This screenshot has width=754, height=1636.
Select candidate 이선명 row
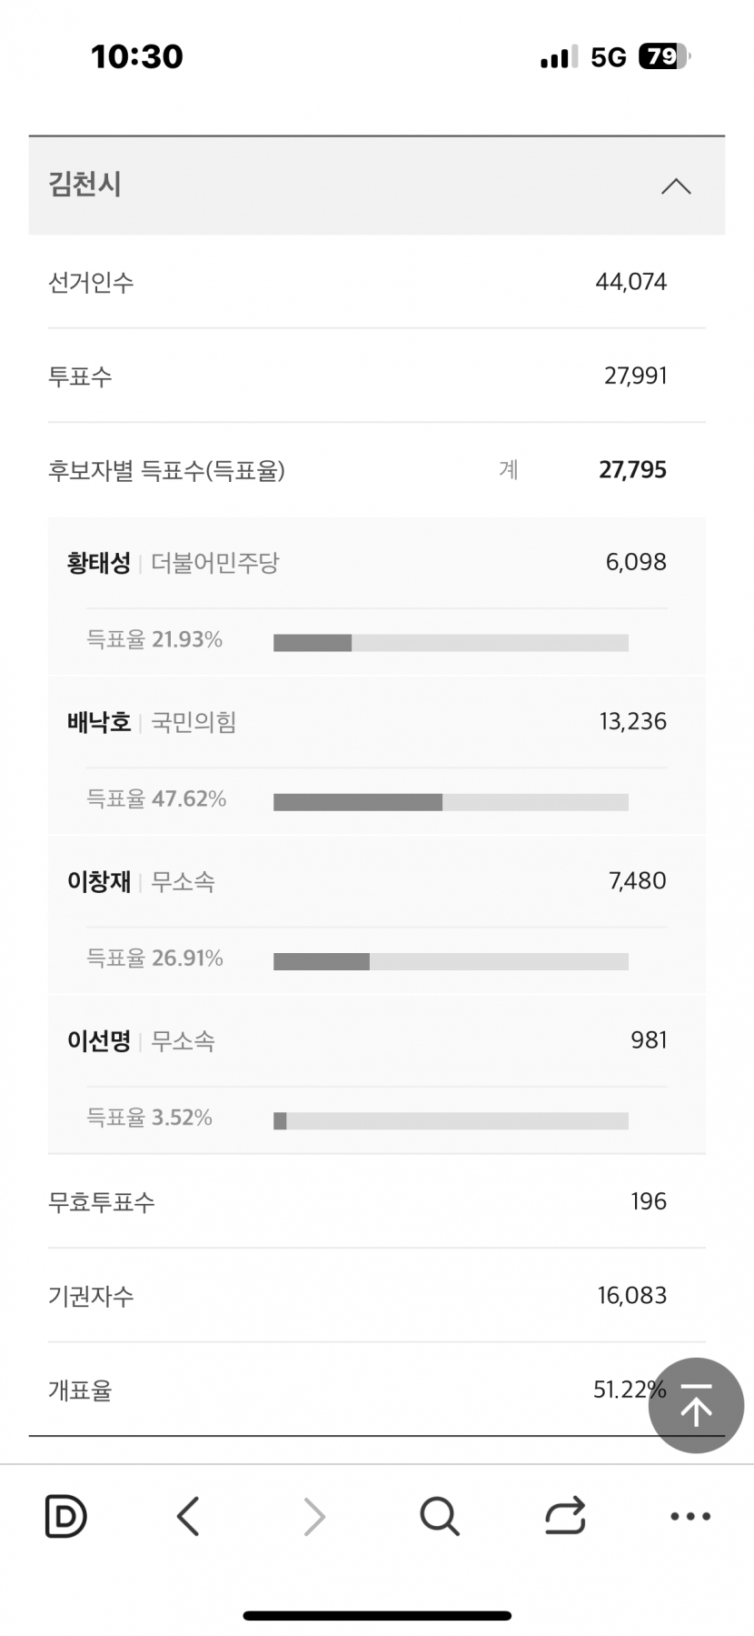coord(377,1040)
